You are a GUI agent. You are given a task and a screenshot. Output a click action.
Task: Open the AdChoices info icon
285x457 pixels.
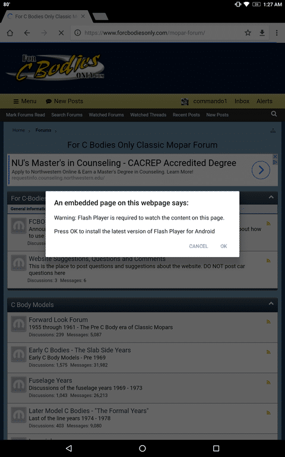tap(275, 161)
